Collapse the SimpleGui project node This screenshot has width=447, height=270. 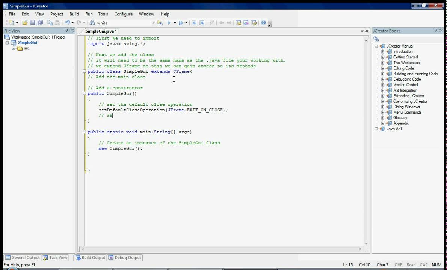7,43
